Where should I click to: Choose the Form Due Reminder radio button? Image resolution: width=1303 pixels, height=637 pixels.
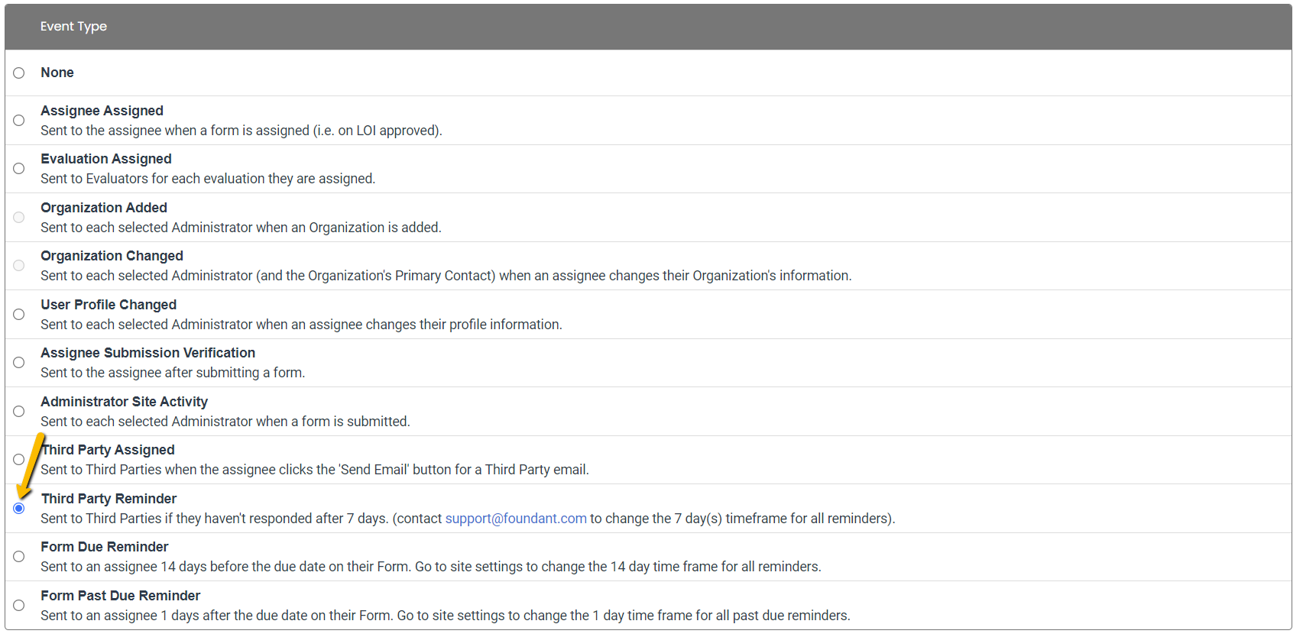click(x=19, y=557)
